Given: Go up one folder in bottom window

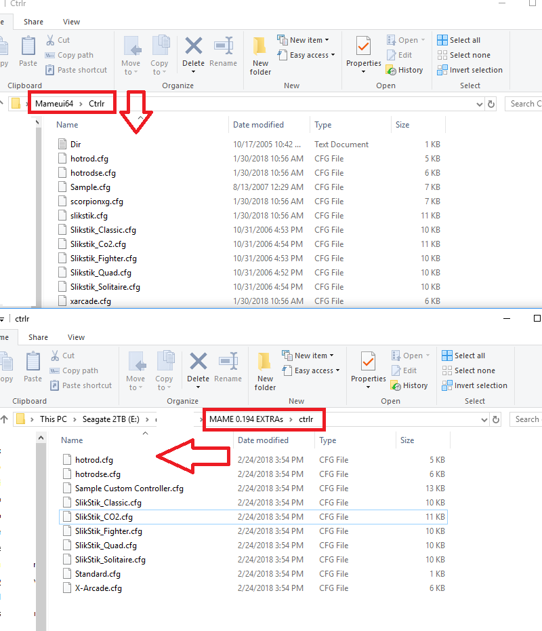Looking at the screenshot, I should [x=5, y=419].
